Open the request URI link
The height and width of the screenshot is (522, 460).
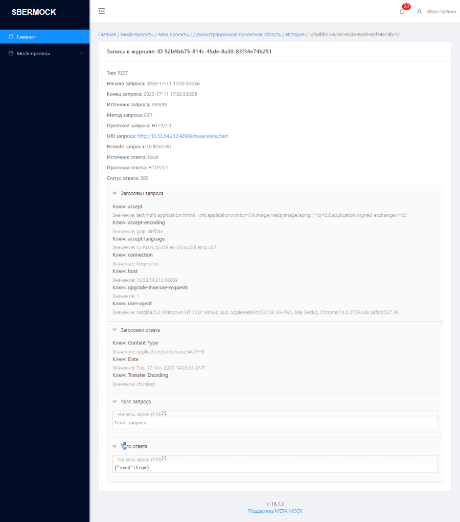[182, 136]
